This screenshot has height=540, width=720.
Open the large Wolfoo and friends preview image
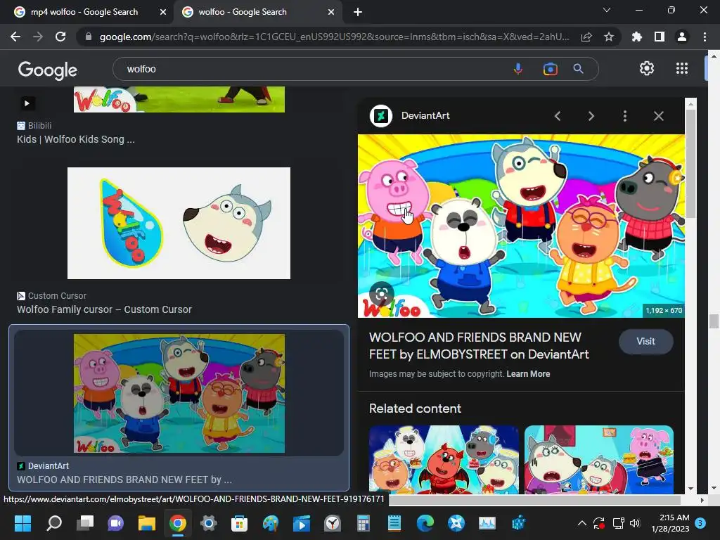[521, 226]
